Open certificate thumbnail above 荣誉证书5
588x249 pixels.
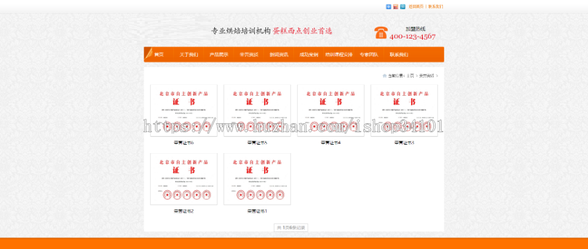coord(257,110)
